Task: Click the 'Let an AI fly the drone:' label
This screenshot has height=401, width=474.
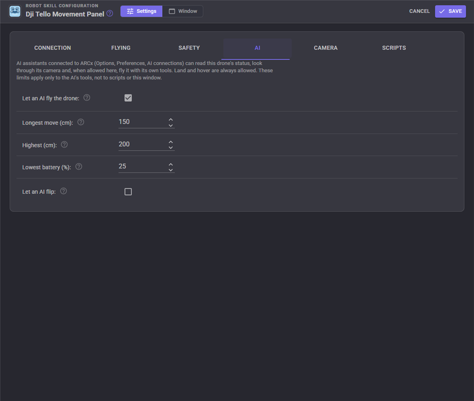Action: (x=50, y=98)
